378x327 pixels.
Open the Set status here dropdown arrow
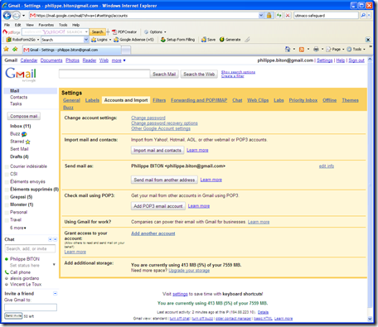pyautogui.click(x=54, y=265)
